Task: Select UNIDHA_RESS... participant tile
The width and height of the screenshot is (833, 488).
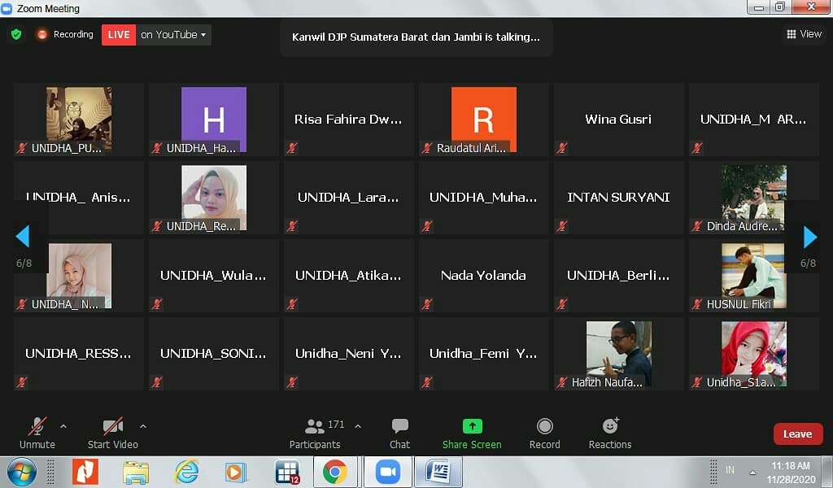Action: point(79,354)
